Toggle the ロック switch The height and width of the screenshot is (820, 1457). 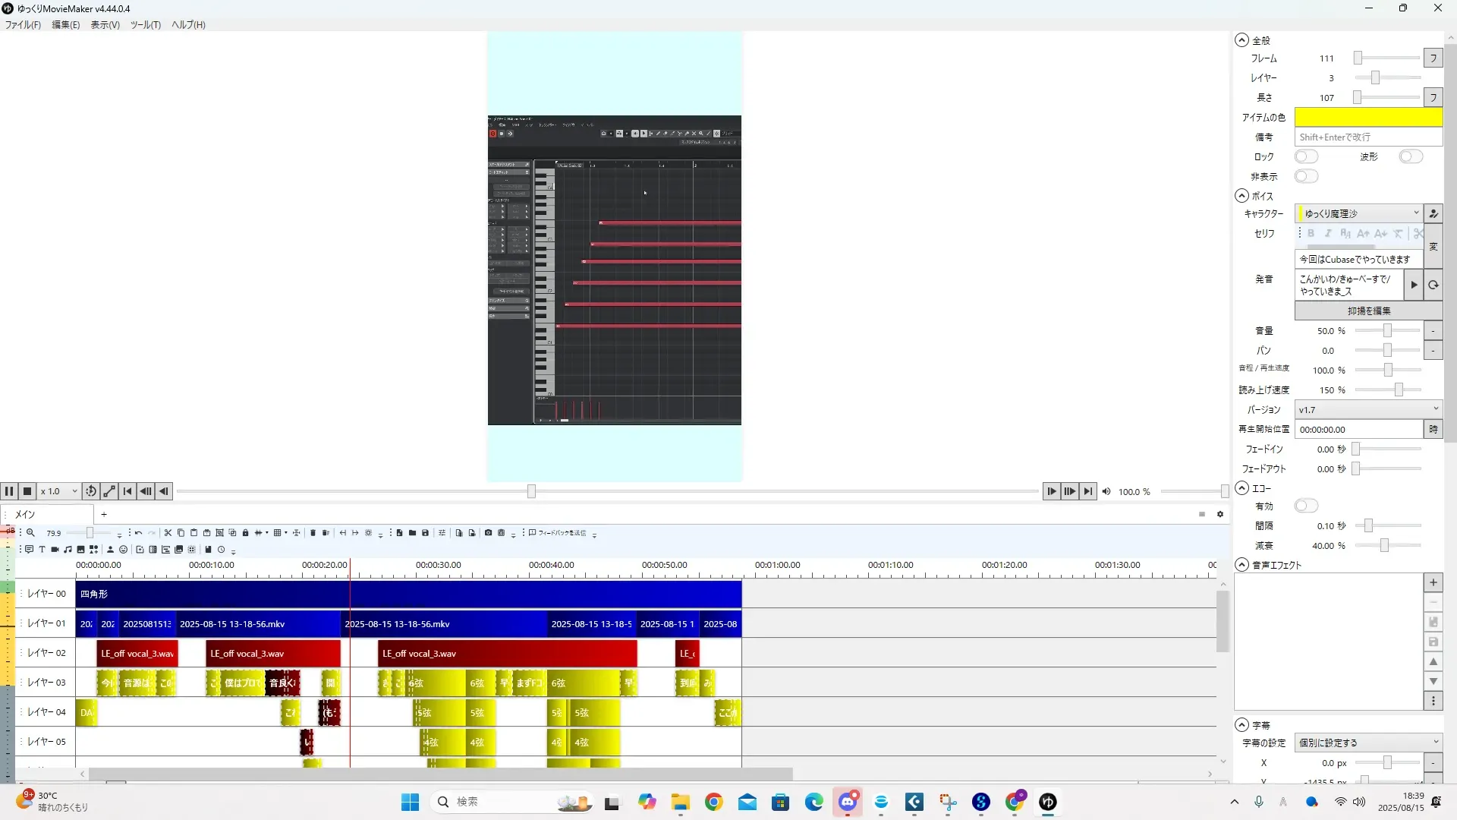pos(1306,156)
